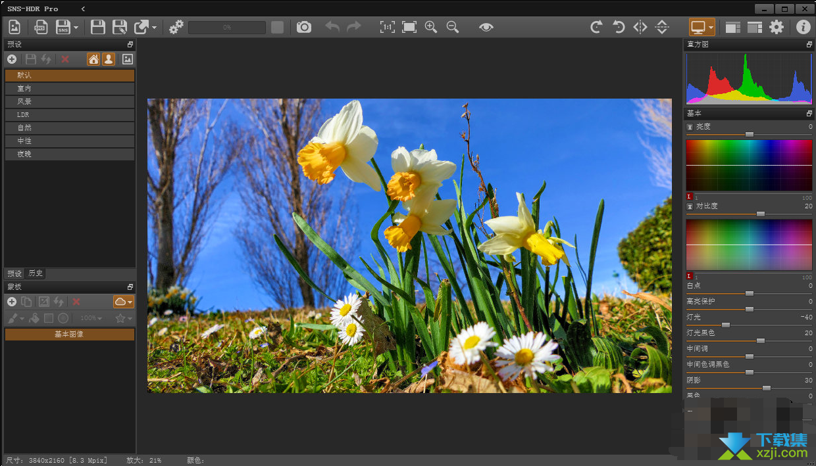The height and width of the screenshot is (466, 816).
Task: Toggle preset thumbnails image icon
Action: [128, 59]
